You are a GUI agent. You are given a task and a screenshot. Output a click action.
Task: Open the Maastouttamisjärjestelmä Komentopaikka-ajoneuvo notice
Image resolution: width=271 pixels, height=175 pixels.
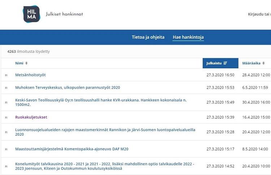tap(72, 149)
